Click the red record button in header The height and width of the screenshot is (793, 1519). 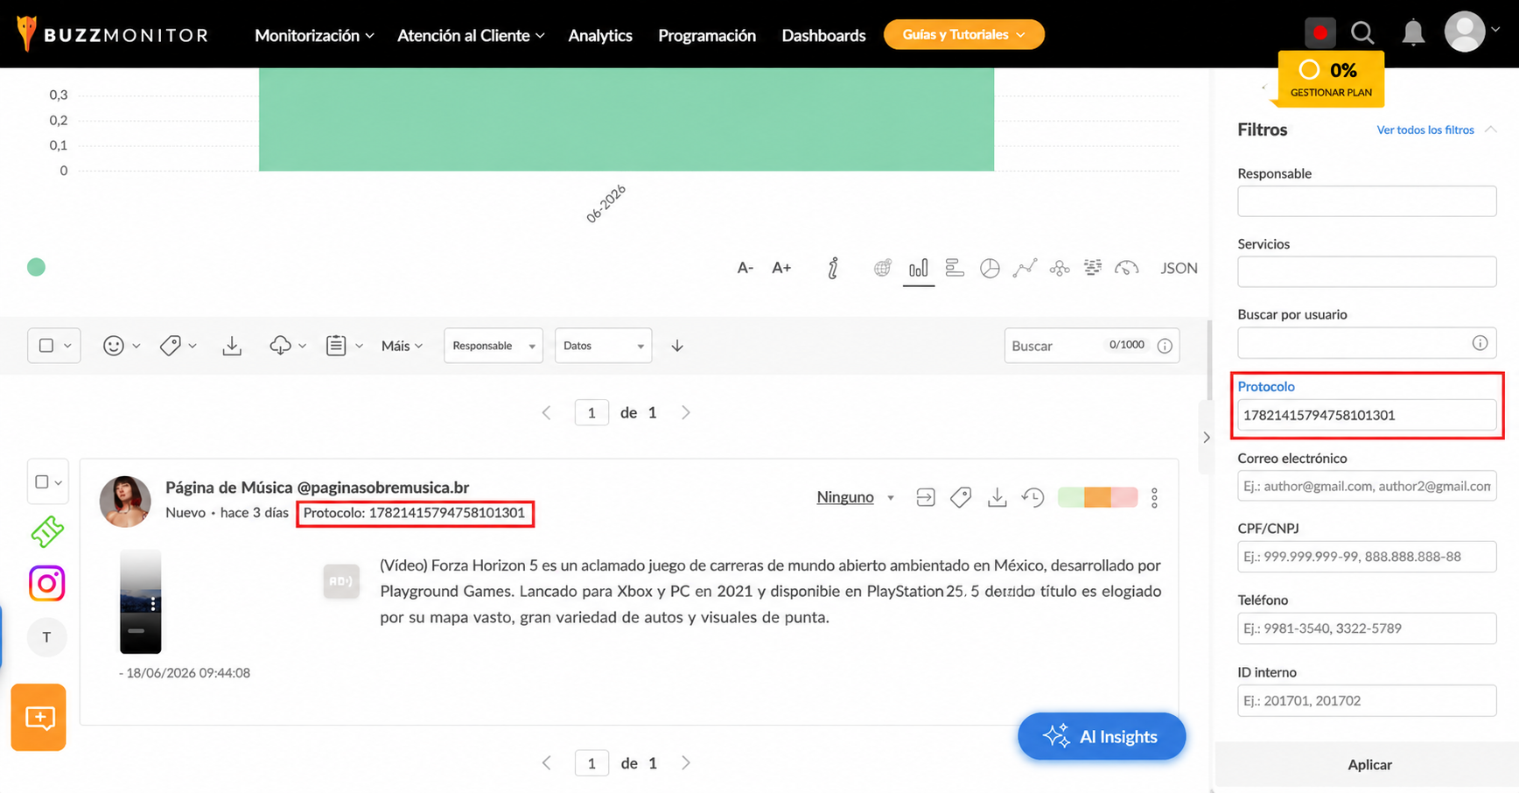(1319, 33)
